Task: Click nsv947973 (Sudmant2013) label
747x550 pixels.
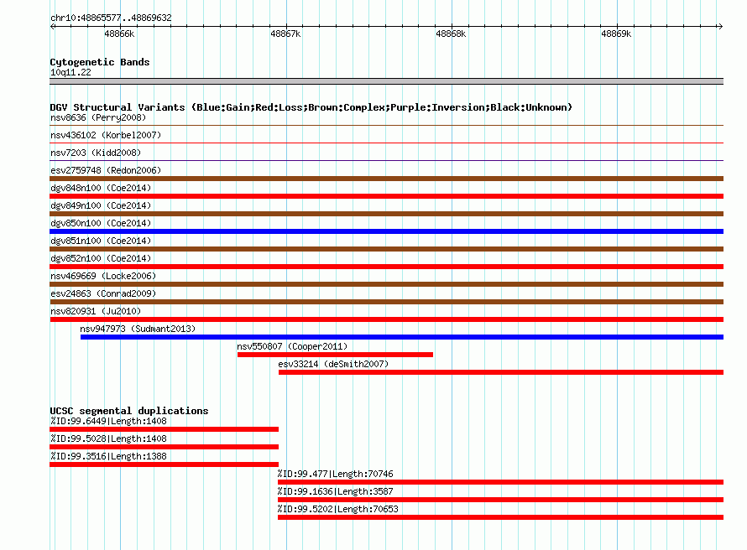Action: 138,329
